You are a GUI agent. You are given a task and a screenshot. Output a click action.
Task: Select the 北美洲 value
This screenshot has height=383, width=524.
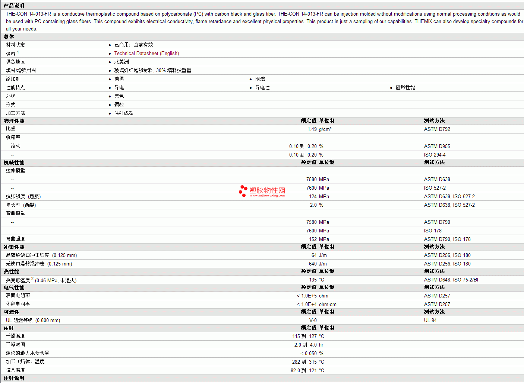(121, 62)
